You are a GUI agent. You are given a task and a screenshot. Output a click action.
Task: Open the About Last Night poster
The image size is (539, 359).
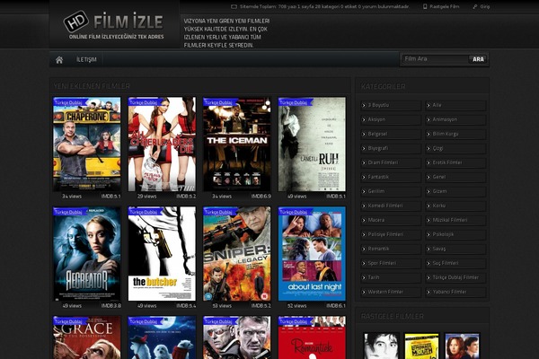312,254
